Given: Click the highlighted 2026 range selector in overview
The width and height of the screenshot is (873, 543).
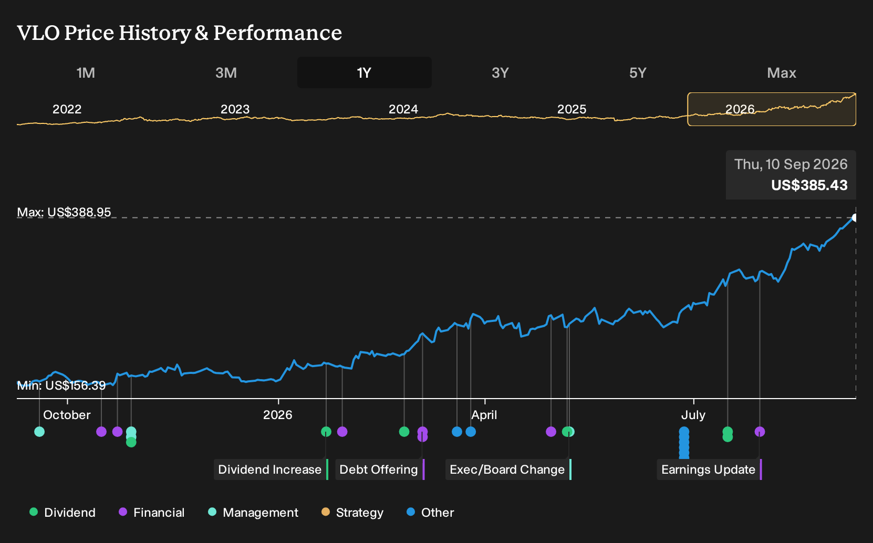Looking at the screenshot, I should tap(772, 109).
